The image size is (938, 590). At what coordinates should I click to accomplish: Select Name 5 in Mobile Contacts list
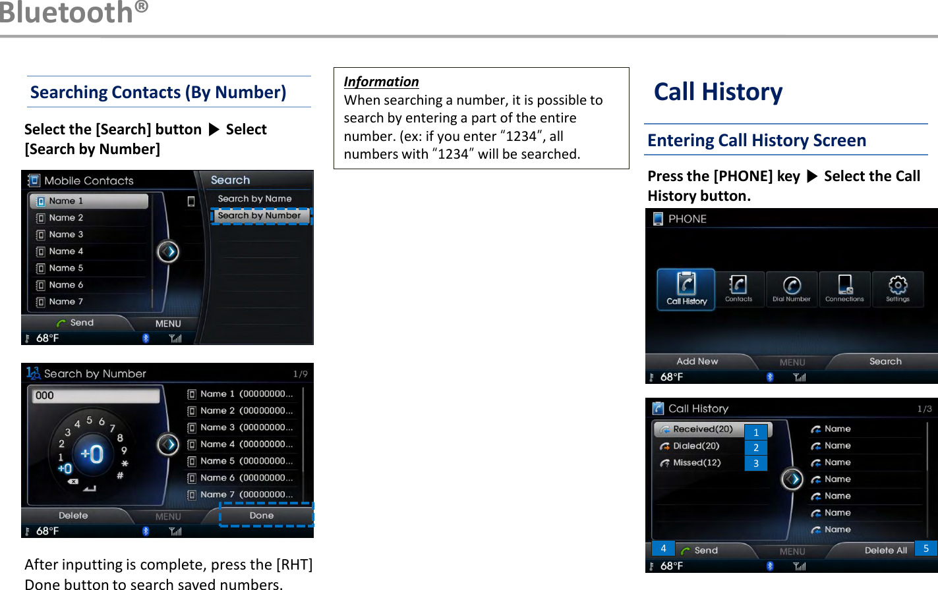click(88, 268)
